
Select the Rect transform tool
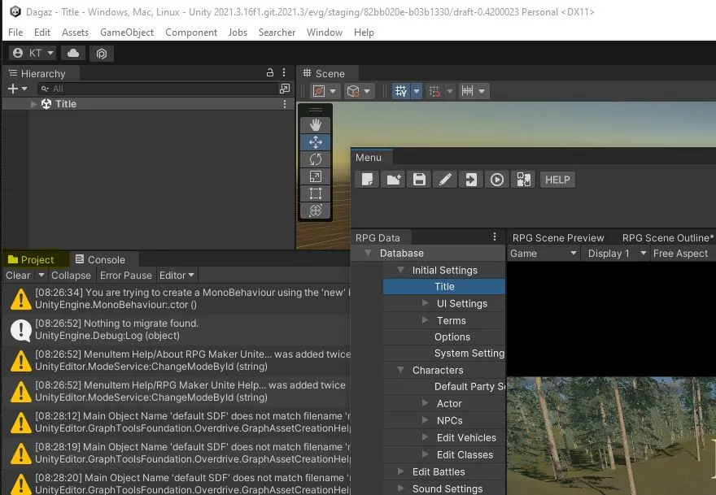[316, 193]
